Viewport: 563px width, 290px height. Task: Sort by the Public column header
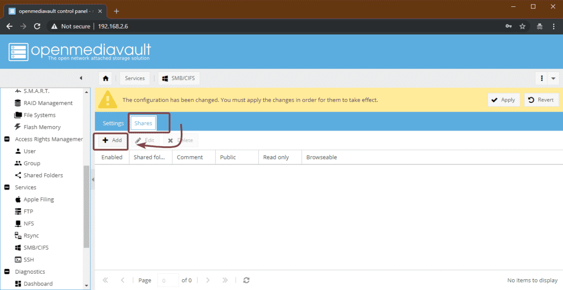pyautogui.click(x=237, y=157)
